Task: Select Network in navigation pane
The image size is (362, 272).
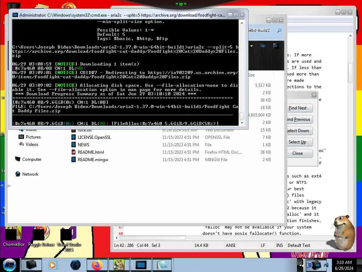Action: pyautogui.click(x=30, y=174)
